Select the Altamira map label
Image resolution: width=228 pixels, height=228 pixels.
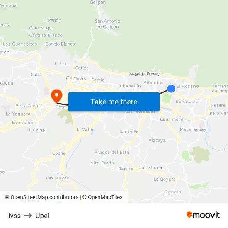(x=153, y=82)
